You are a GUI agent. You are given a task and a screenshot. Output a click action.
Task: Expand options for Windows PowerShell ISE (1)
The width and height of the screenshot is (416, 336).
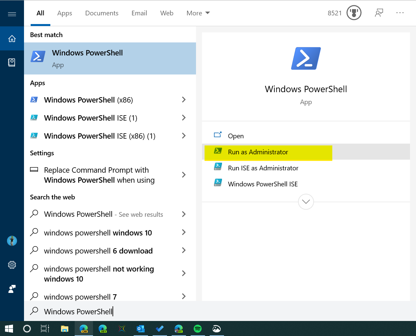(184, 118)
